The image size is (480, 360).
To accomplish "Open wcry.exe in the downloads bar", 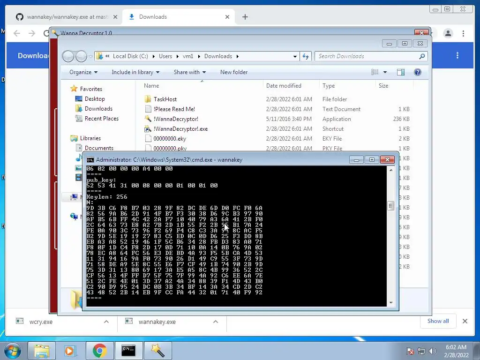I will [41, 322].
